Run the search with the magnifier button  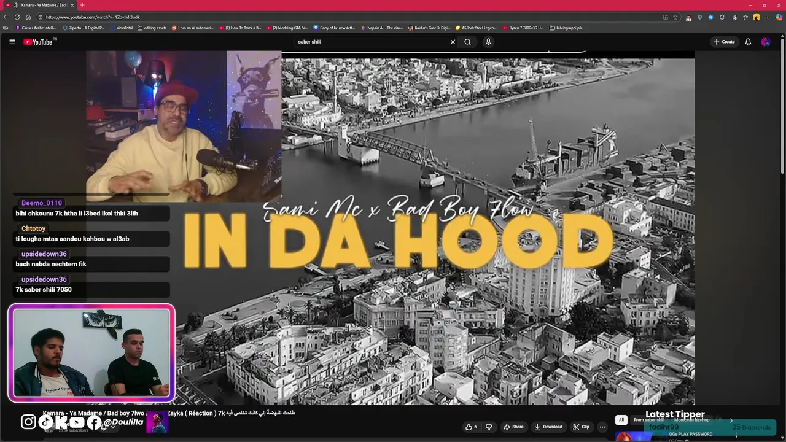467,42
